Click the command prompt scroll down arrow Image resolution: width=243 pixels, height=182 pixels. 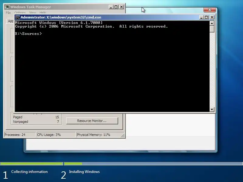212,110
